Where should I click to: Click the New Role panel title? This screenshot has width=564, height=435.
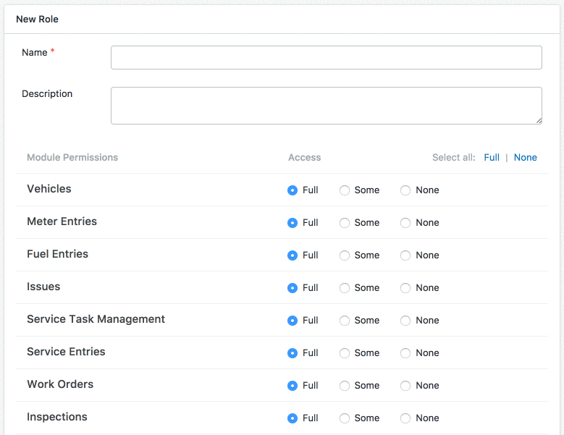[x=37, y=19]
